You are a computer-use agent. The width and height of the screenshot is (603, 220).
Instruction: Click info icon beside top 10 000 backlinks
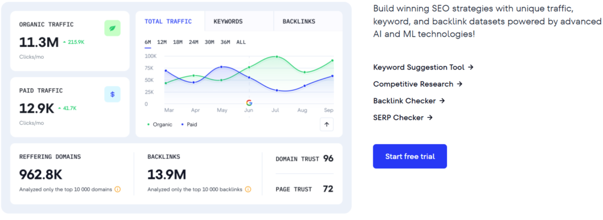[x=248, y=189]
